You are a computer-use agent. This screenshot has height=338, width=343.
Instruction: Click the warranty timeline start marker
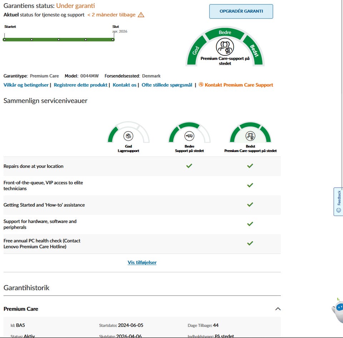pos(5,40)
